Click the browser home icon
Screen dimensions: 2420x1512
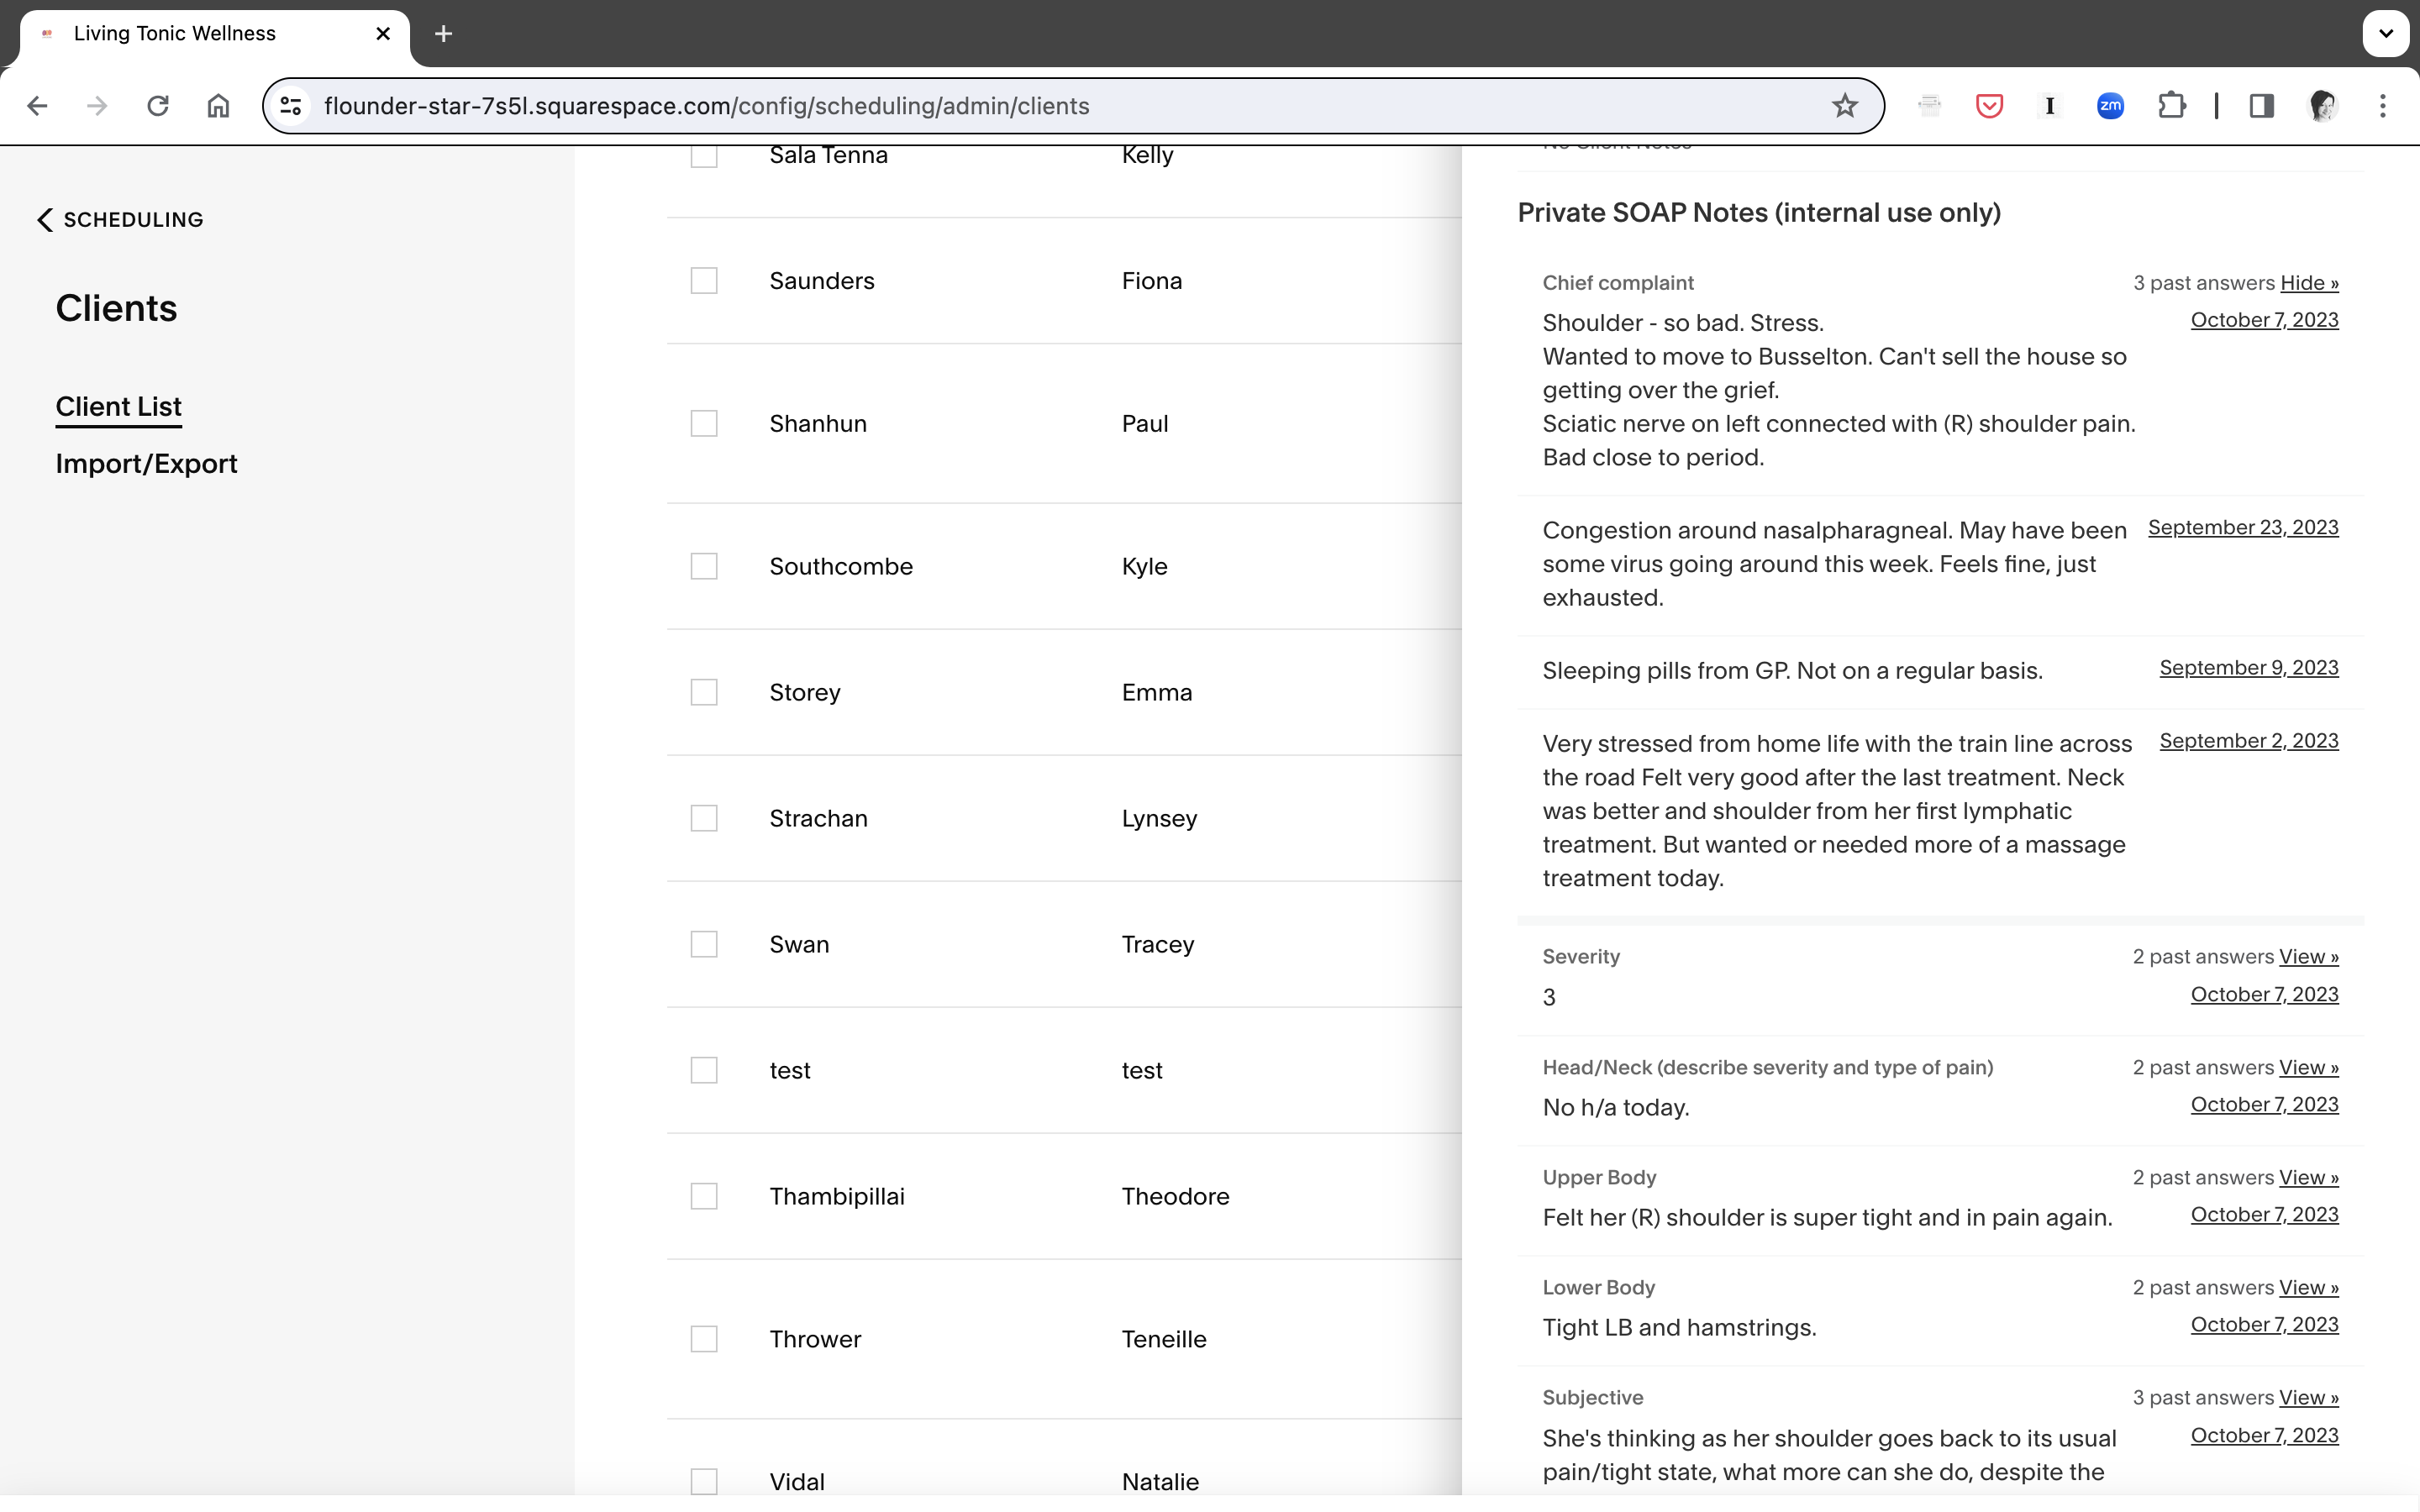218,106
